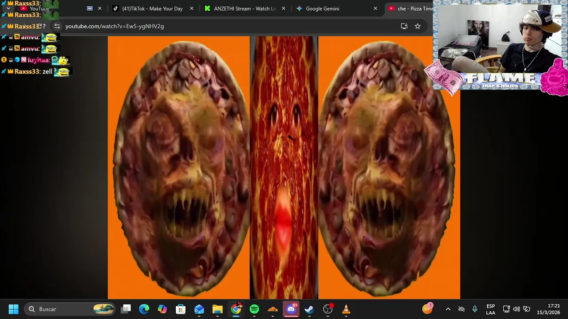Open Steam from the taskbar
Viewport: 568px width, 319px height.
pyautogui.click(x=309, y=309)
